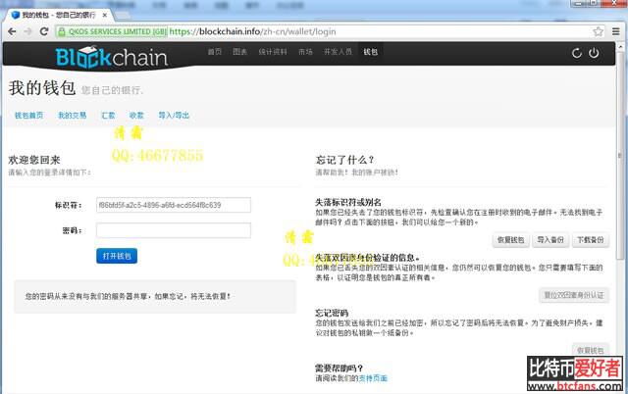Click the 失落标识符或别名 heading

pos(348,203)
